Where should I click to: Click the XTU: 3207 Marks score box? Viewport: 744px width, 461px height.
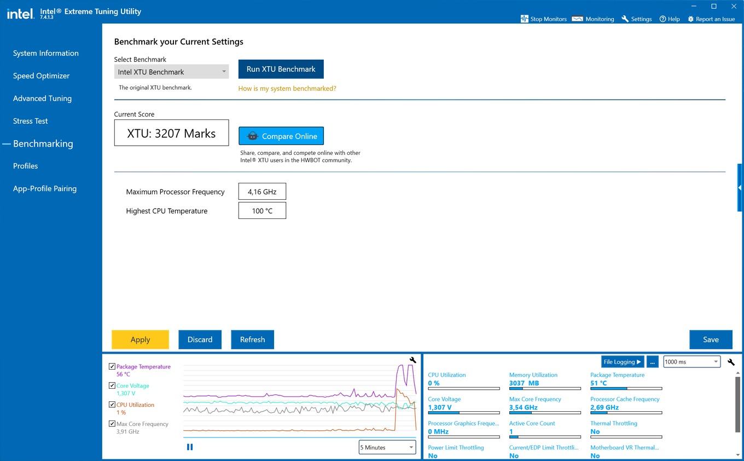point(171,133)
